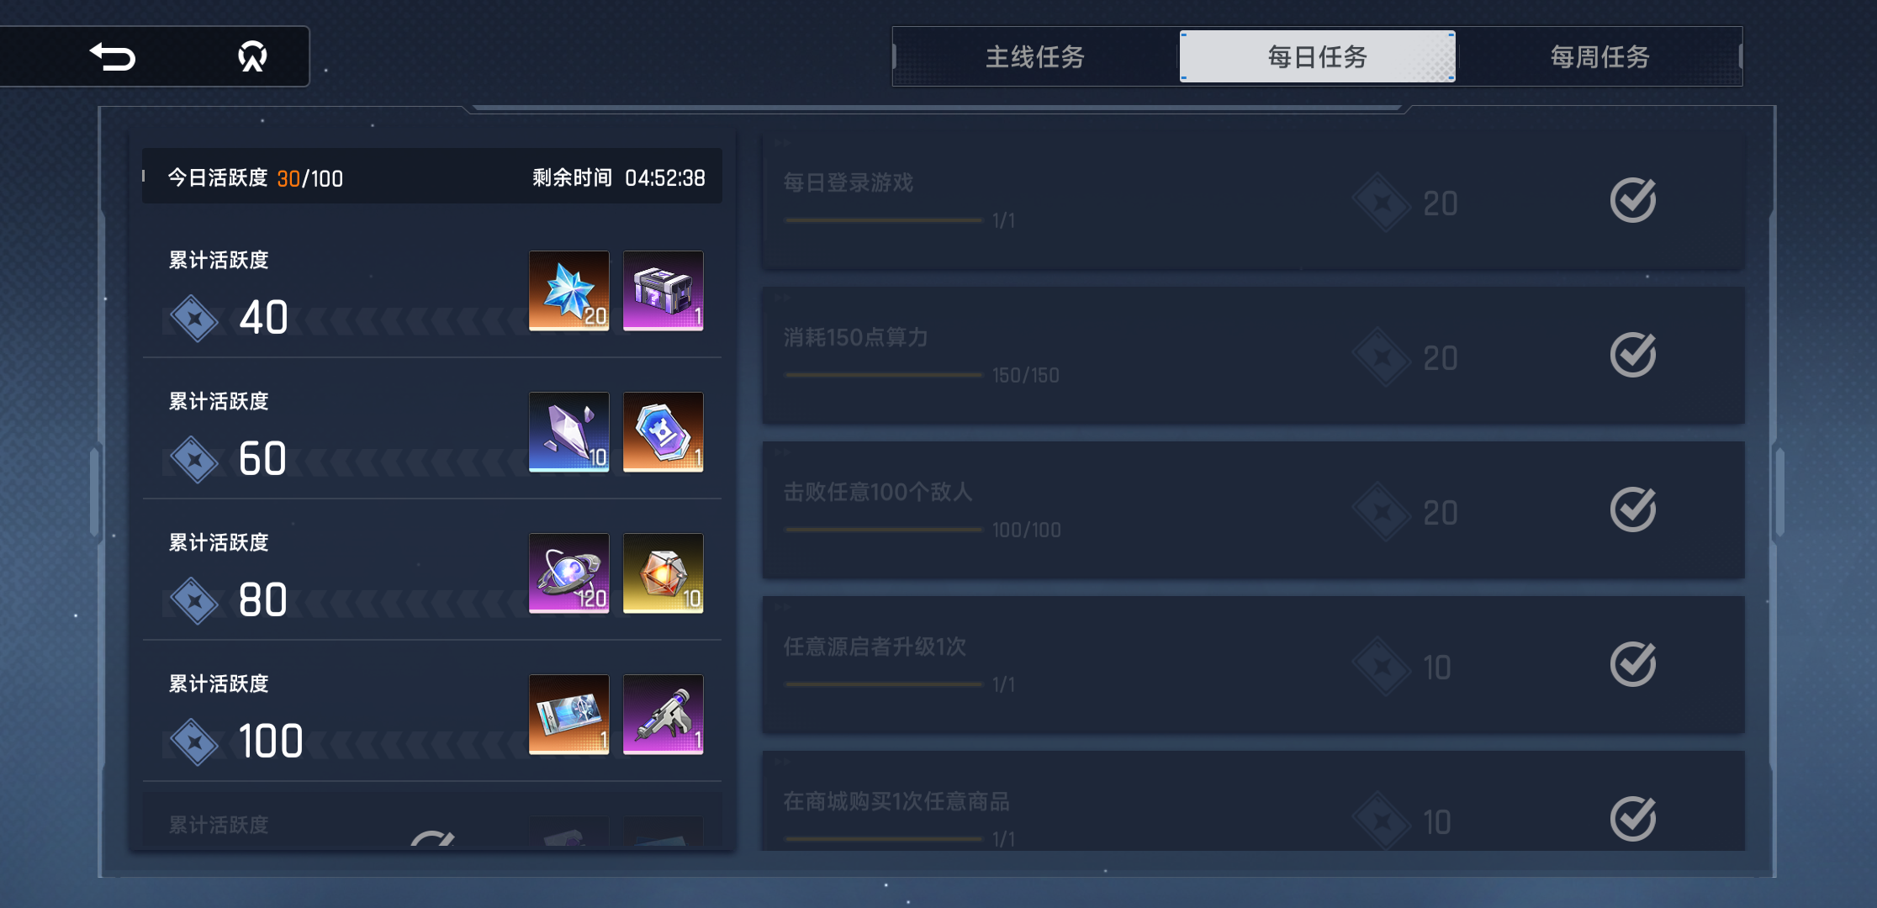The image size is (1877, 908).
Task: Select the 每日任务 tab
Action: [1317, 57]
